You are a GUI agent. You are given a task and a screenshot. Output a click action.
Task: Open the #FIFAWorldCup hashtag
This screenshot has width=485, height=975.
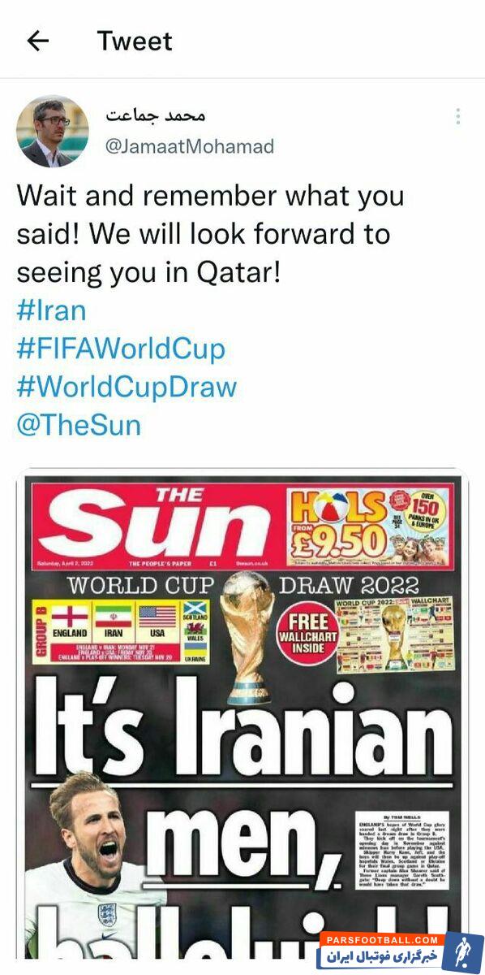121,349
